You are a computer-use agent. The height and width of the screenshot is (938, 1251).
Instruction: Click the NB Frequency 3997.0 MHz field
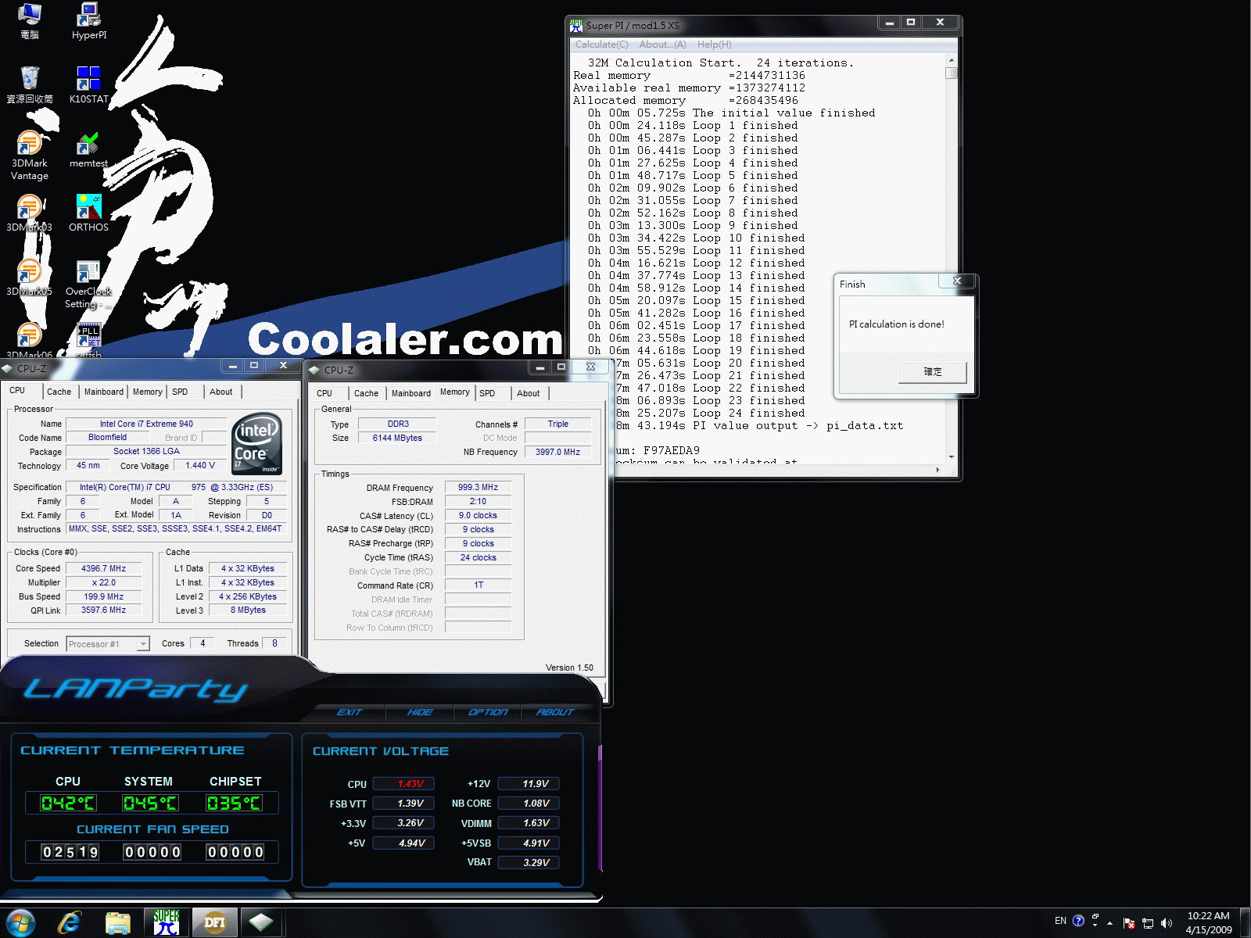tap(557, 452)
